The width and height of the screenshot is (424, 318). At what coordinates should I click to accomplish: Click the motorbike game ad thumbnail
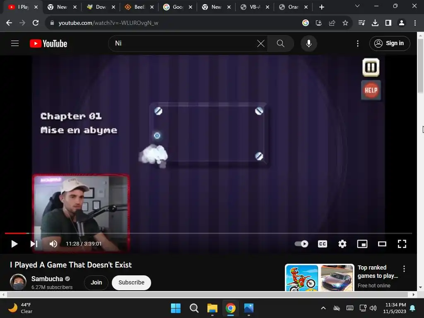(x=302, y=278)
